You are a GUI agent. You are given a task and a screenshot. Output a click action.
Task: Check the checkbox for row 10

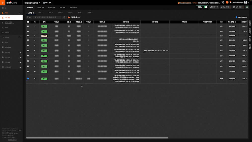coord(28,72)
